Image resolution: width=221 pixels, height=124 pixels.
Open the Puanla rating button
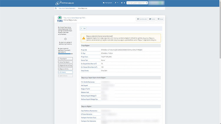point(152,19)
